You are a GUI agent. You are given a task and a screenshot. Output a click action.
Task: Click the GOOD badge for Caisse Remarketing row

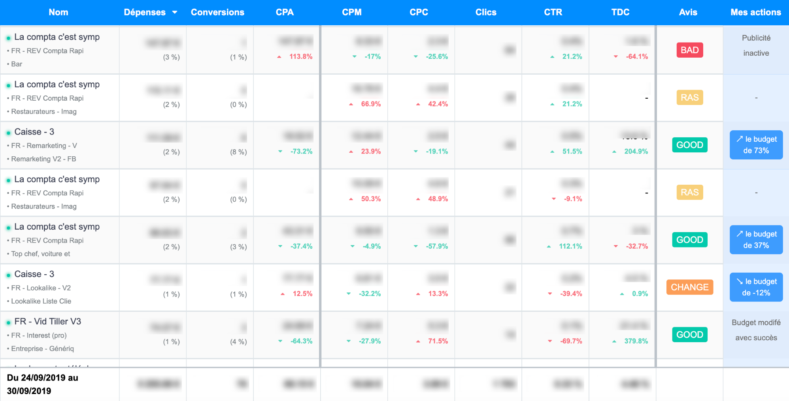tap(689, 145)
